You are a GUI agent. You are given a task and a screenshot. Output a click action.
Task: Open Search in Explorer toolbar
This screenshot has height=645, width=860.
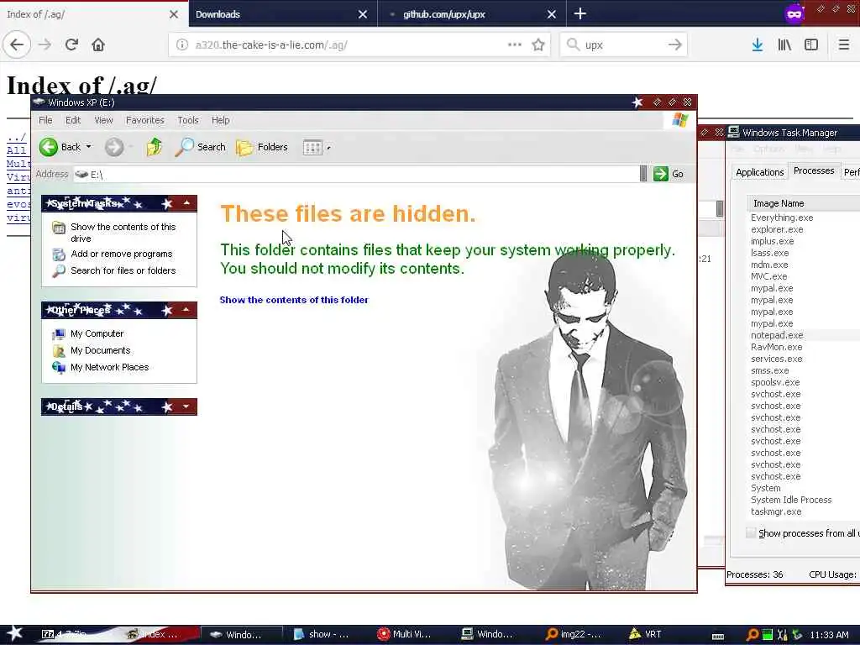tap(201, 147)
